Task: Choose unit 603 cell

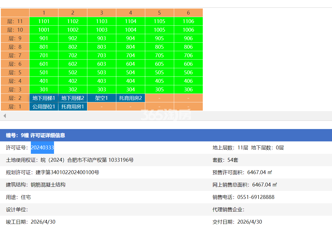Action: coord(102,64)
